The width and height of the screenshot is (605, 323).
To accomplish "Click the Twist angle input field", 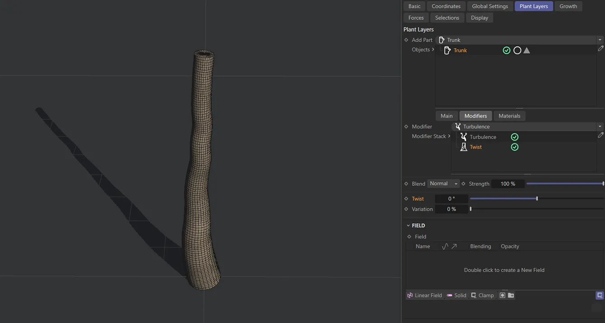I will click(x=451, y=198).
